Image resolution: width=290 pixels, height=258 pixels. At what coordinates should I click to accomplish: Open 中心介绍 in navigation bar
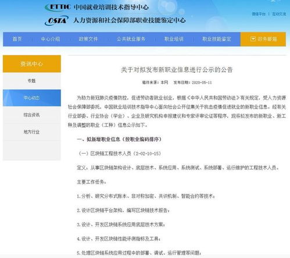pyautogui.click(x=51, y=39)
